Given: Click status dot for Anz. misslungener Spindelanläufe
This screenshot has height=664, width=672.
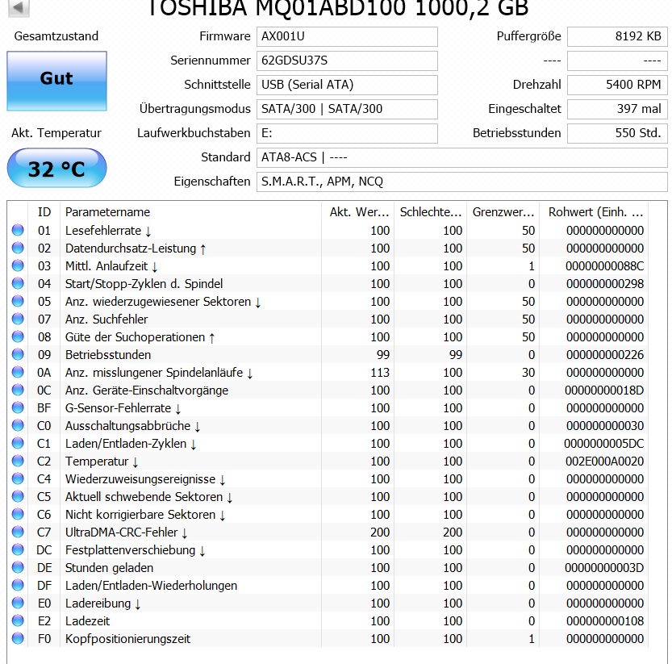Looking at the screenshot, I should click(x=18, y=372).
